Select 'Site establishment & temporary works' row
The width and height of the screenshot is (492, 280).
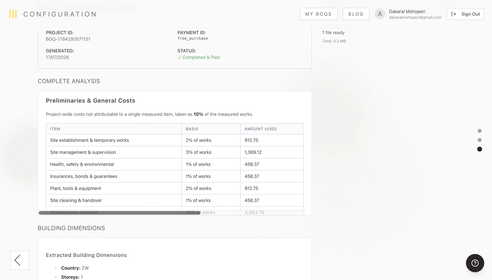[x=175, y=140]
